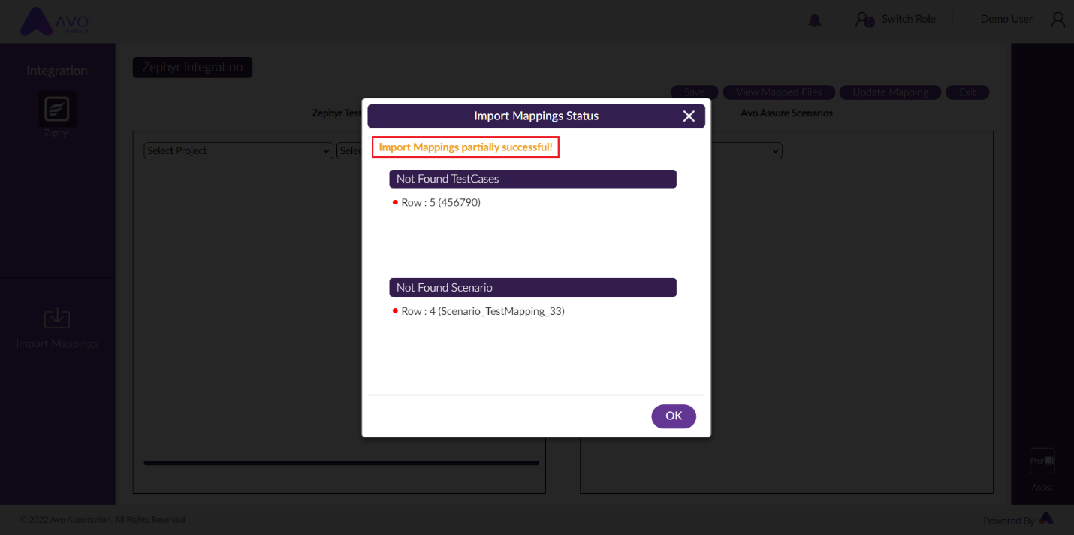1074x535 pixels.
Task: Open the Avo Assure Scenarios dropdown
Action: pyautogui.click(x=747, y=150)
